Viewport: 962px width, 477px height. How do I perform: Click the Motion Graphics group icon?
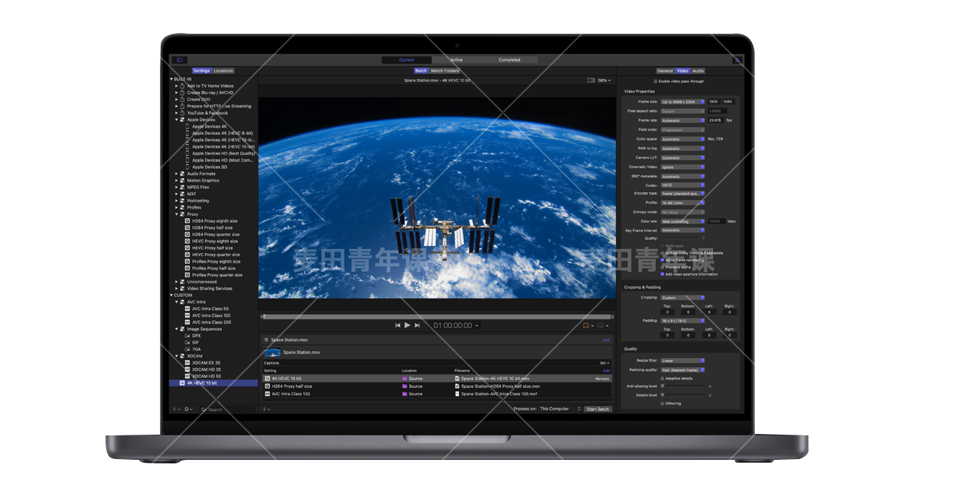click(182, 181)
